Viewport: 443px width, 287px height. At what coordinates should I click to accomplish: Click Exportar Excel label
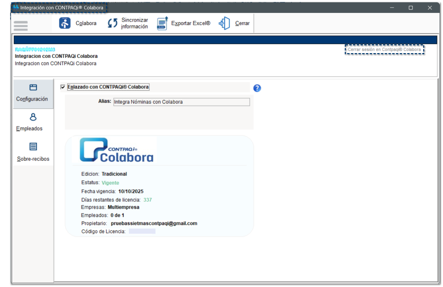pyautogui.click(x=191, y=23)
